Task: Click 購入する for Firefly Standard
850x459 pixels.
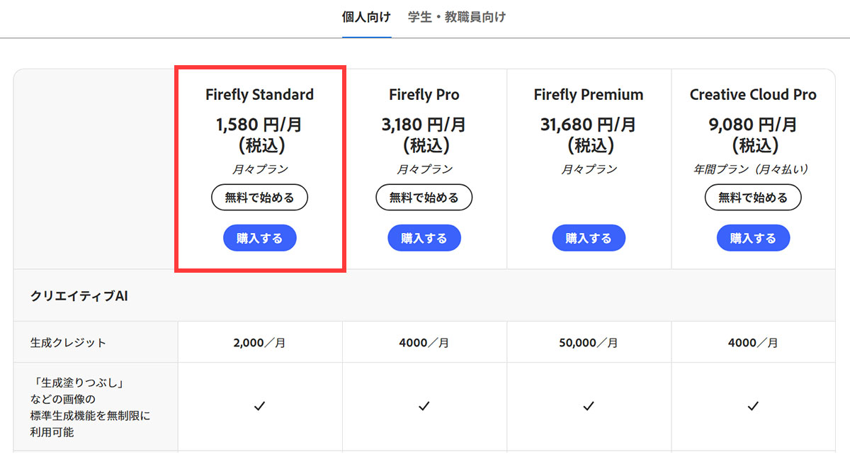Action: pyautogui.click(x=259, y=237)
